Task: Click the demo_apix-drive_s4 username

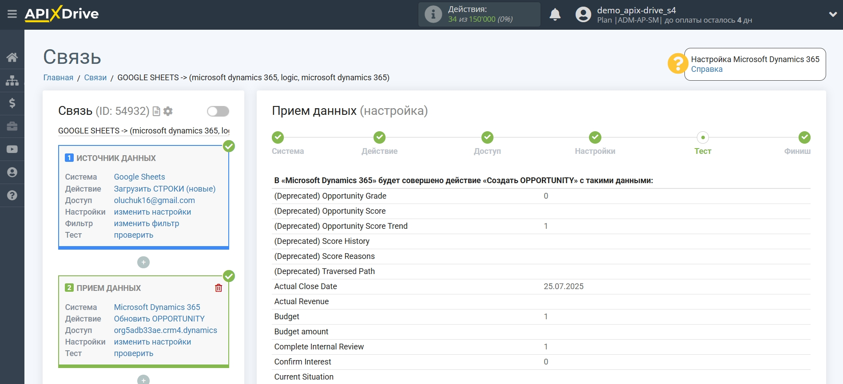Action: (636, 10)
